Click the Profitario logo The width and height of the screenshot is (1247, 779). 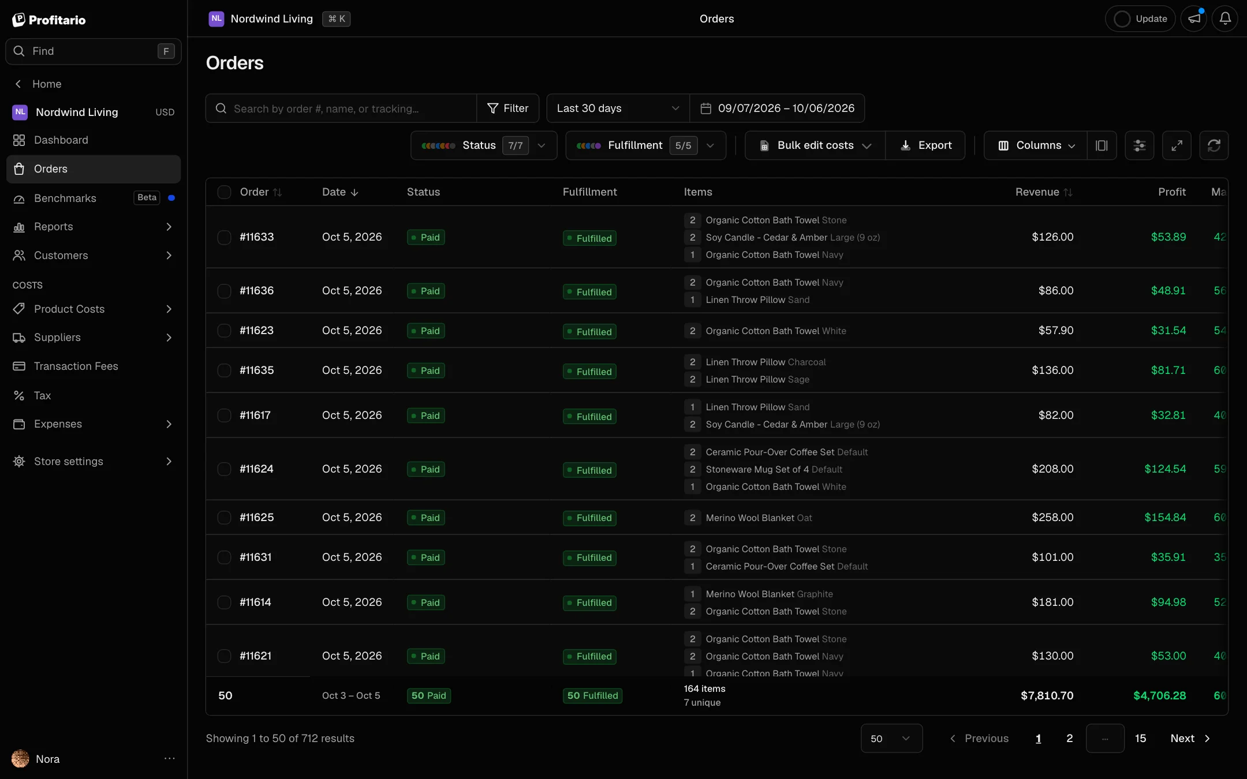49,20
